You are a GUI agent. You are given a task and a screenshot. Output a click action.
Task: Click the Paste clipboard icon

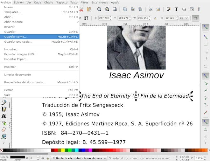[89, 9]
